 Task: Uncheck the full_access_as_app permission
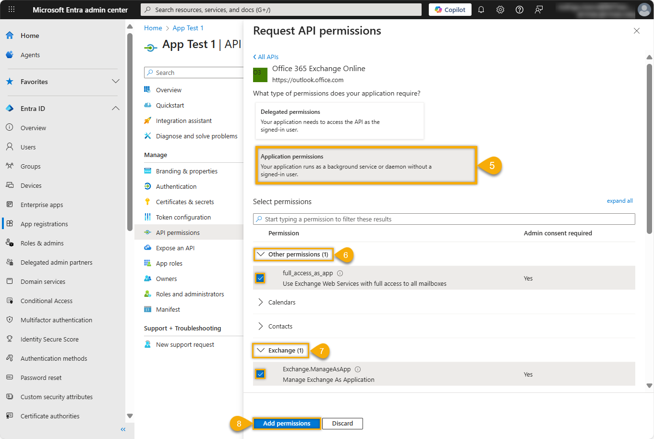click(260, 278)
